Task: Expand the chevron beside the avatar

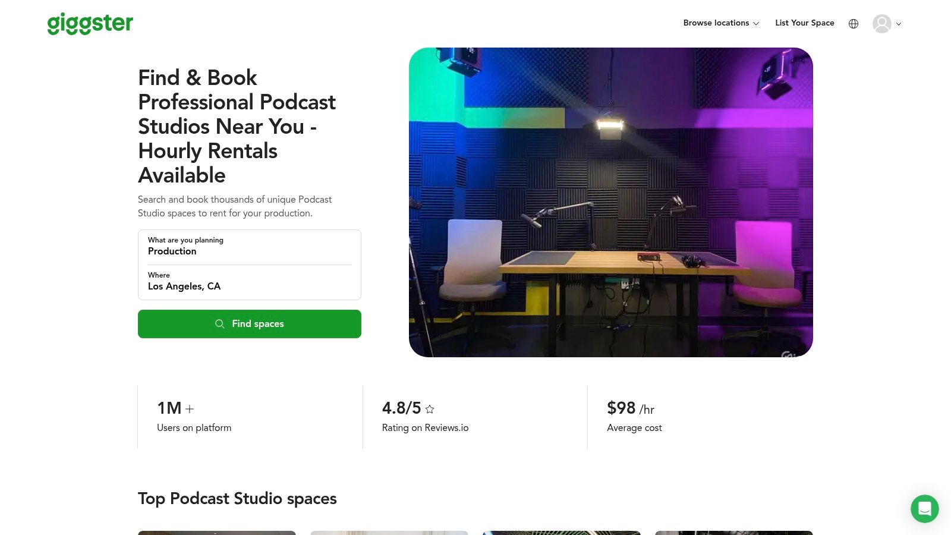Action: 899,24
